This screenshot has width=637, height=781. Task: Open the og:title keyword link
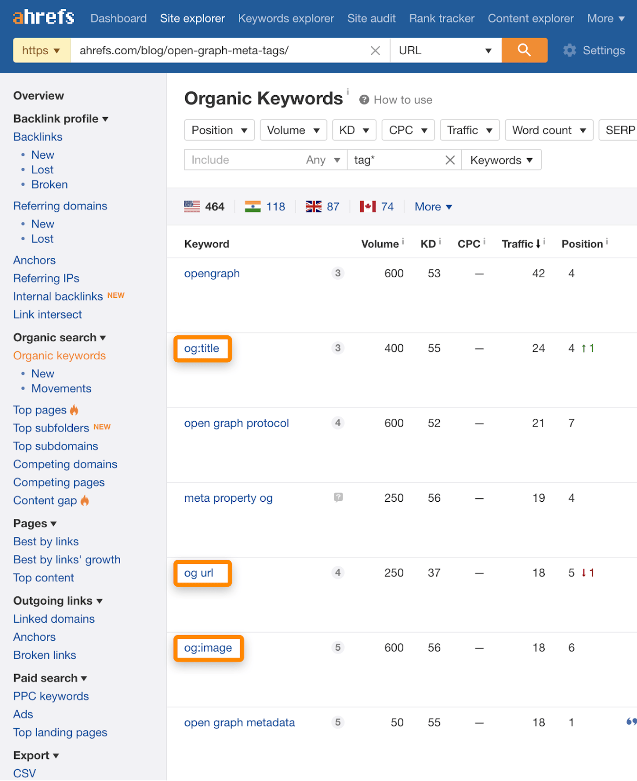pyautogui.click(x=202, y=348)
